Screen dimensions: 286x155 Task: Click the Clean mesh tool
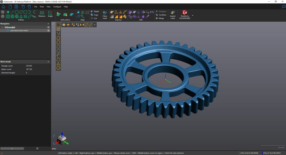[105, 15]
